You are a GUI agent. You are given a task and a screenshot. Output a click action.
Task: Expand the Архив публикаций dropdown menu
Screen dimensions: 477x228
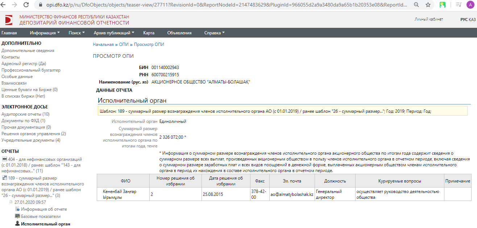[x=114, y=33]
